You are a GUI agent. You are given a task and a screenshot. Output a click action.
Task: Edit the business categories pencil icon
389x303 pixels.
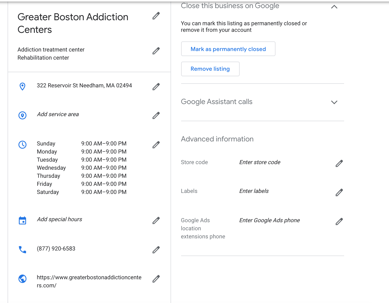156,51
